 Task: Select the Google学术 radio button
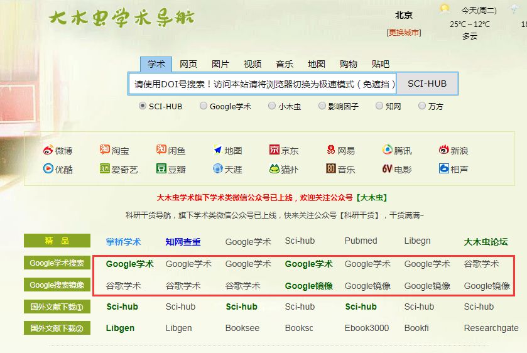204,106
